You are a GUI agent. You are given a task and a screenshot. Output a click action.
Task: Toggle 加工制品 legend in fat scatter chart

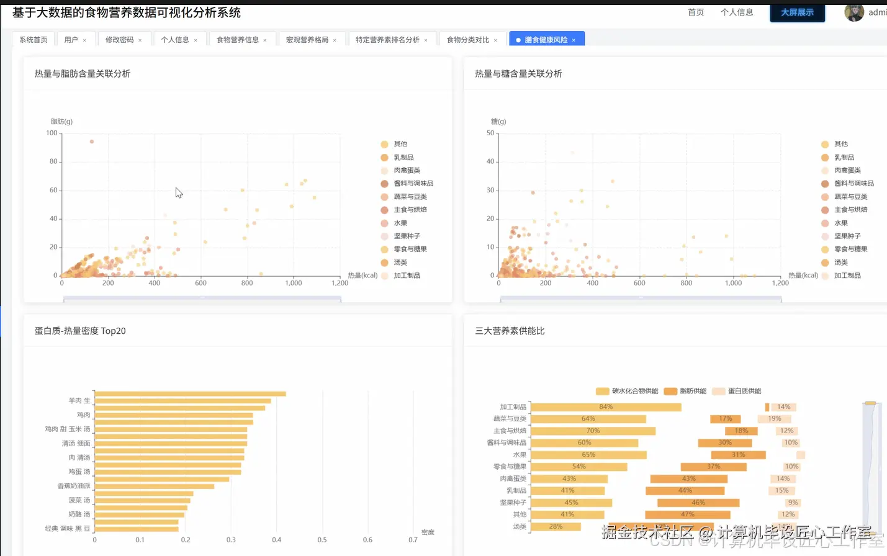tap(400, 276)
